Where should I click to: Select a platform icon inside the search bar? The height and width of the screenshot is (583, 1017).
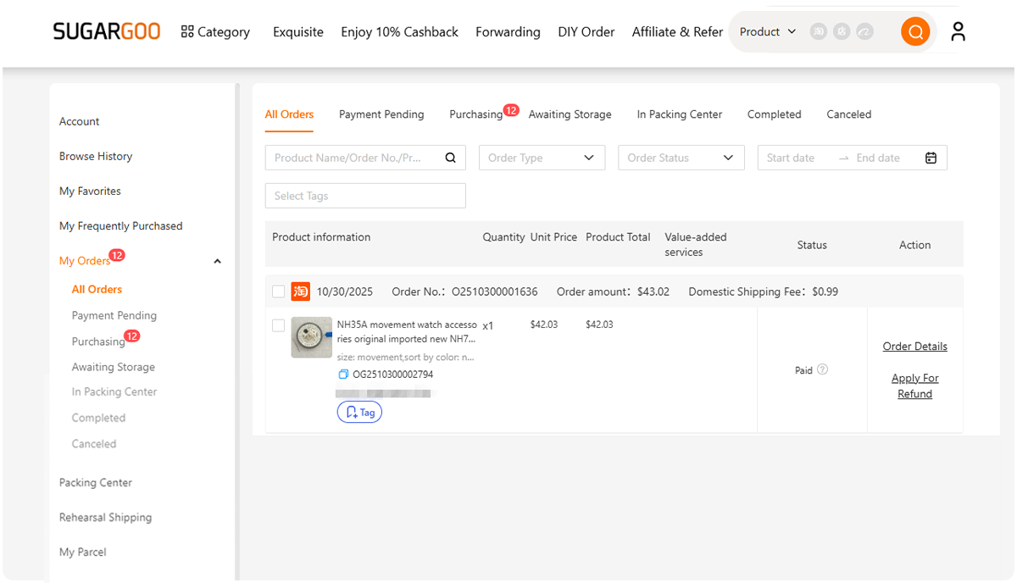tap(817, 31)
